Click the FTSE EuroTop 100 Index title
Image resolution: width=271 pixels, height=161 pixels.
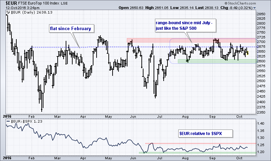pyautogui.click(x=39, y=3)
